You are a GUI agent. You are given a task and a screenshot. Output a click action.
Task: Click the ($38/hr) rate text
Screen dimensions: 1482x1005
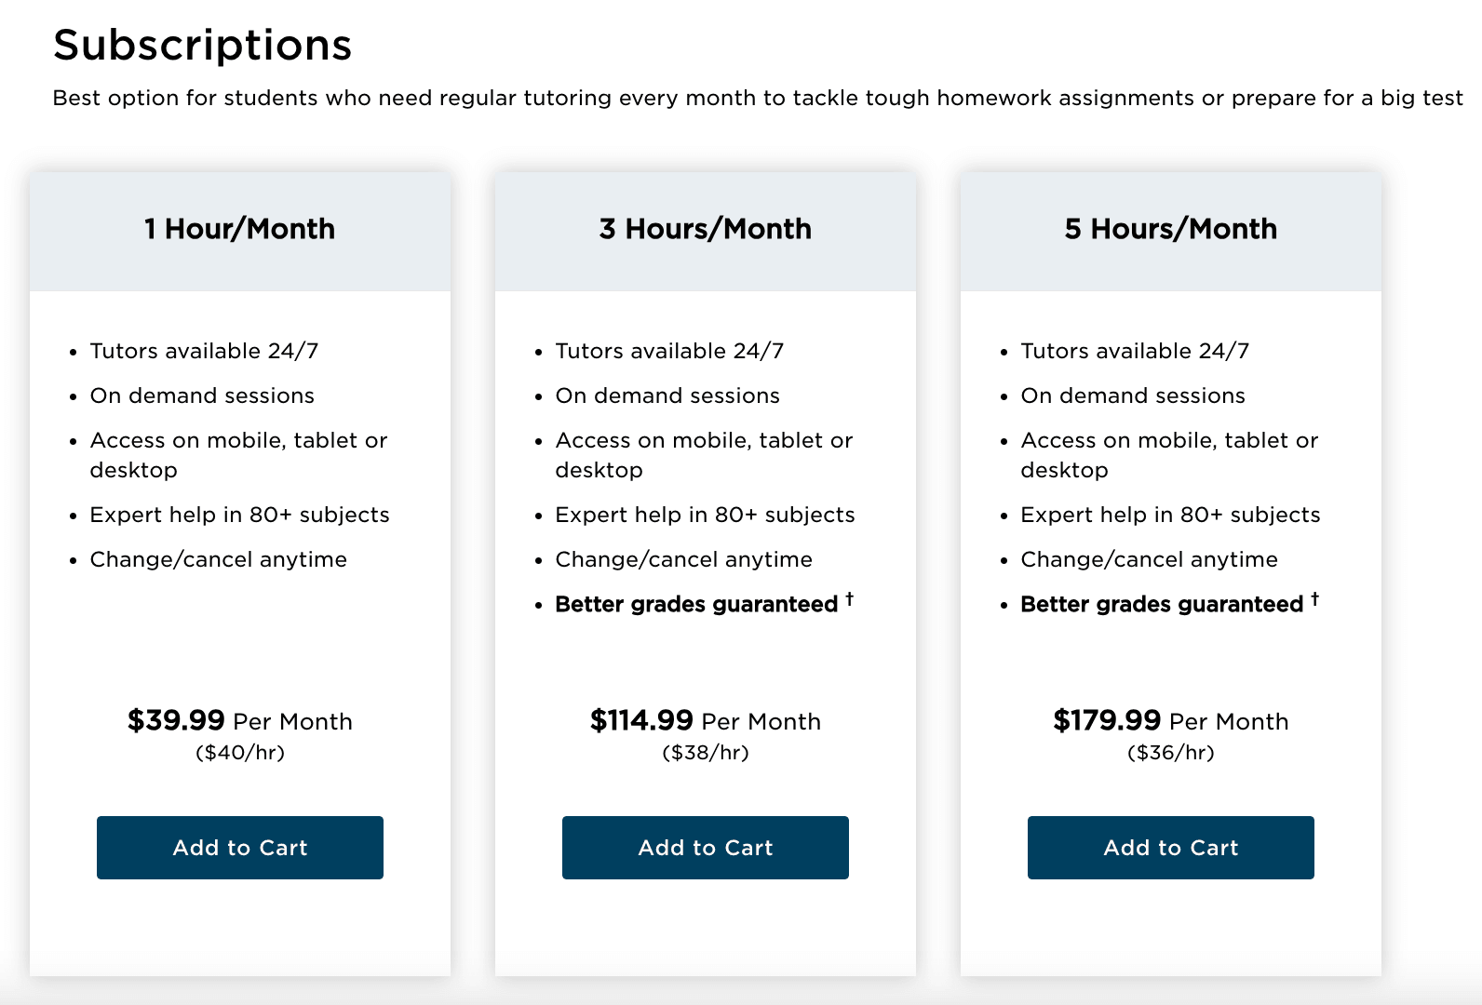(x=705, y=753)
